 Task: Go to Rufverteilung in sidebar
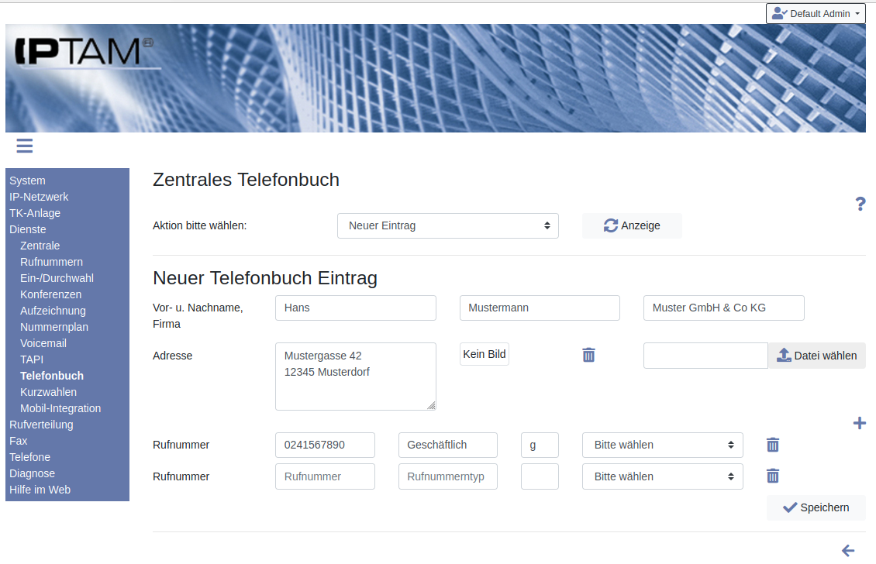[x=41, y=425]
